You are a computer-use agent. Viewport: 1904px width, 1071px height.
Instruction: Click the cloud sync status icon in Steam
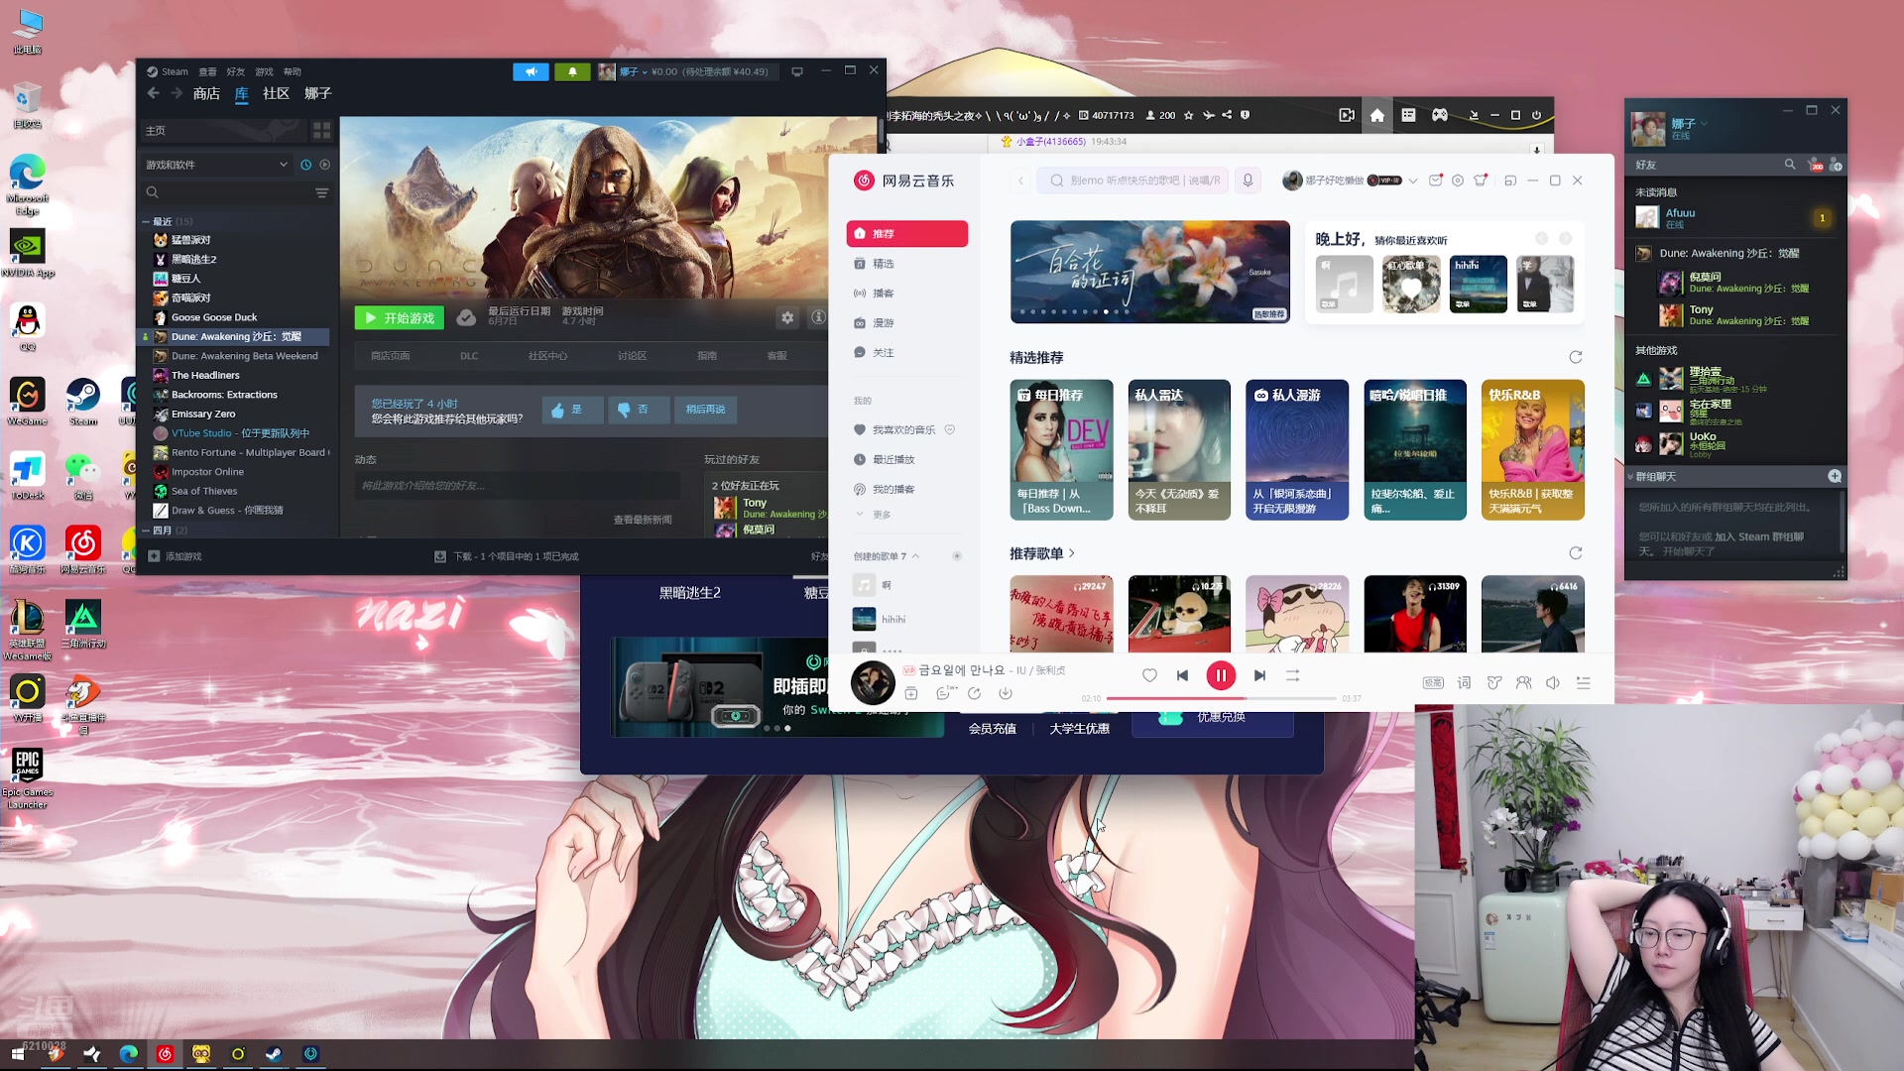click(466, 317)
